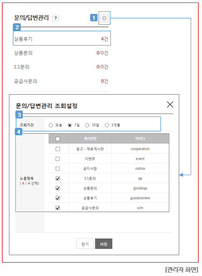Click the 4건 count for 상품후기
Image resolution: width=202 pixels, height=276 pixels.
point(104,39)
